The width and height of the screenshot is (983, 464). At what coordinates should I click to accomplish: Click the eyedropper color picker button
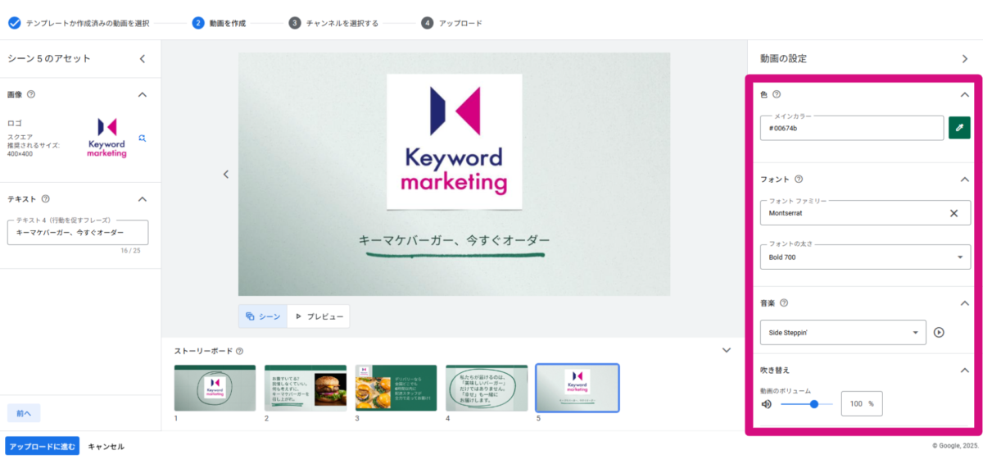959,128
